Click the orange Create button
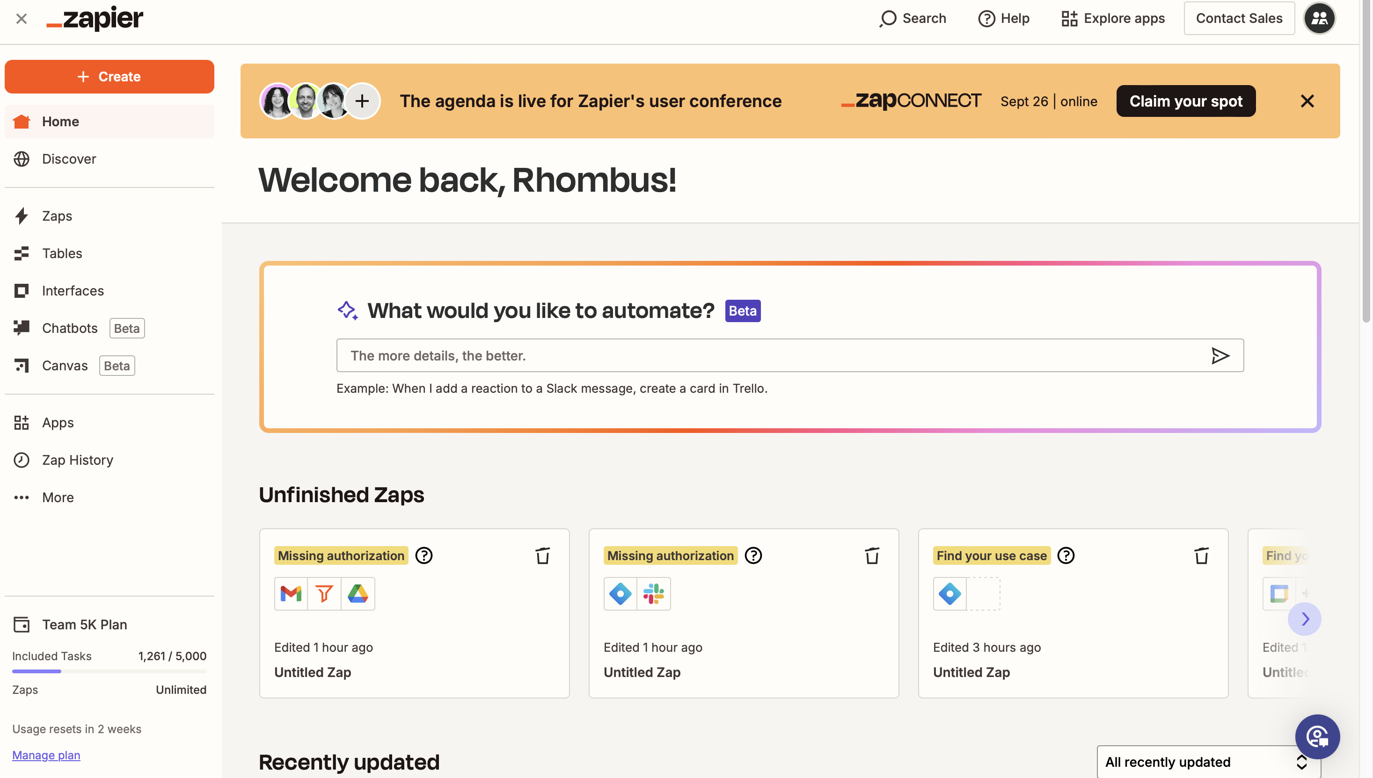The height and width of the screenshot is (778, 1373). point(109,76)
